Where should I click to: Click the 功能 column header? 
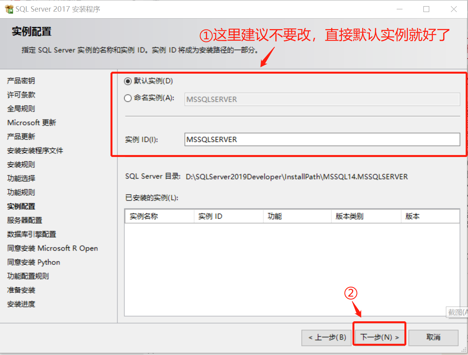click(297, 216)
